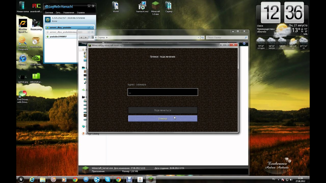The width and height of the screenshot is (326, 183).
Task: Open the "Новая папка" desktop folder icon
Action: pyautogui.click(x=23, y=7)
